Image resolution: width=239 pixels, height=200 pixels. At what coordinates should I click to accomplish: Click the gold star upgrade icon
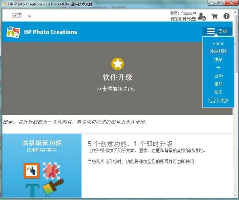pyautogui.click(x=118, y=64)
